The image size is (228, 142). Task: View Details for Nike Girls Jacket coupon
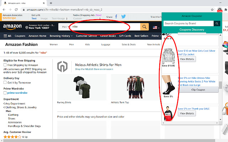[x=187, y=59]
